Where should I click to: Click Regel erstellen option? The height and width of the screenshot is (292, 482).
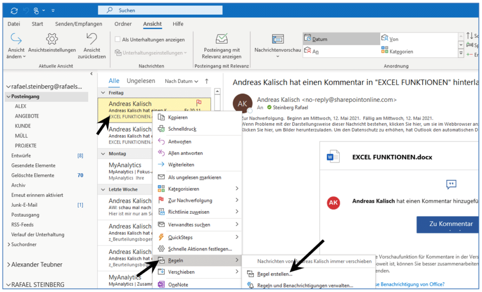pos(309,274)
